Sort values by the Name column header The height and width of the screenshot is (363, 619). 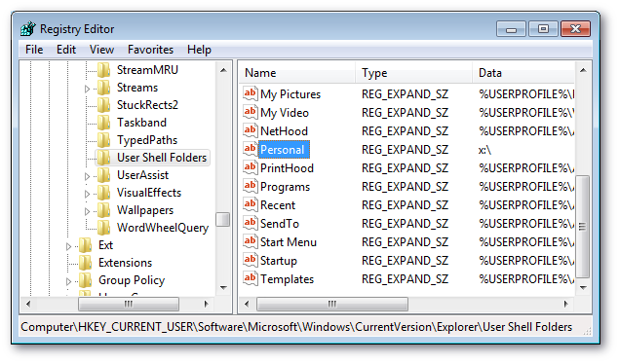pyautogui.click(x=297, y=73)
